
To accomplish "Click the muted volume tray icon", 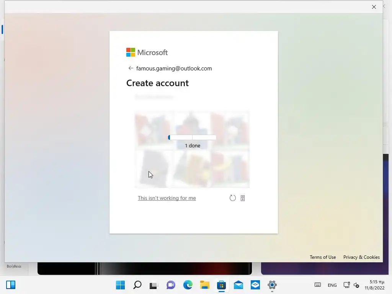I will click(x=356, y=285).
